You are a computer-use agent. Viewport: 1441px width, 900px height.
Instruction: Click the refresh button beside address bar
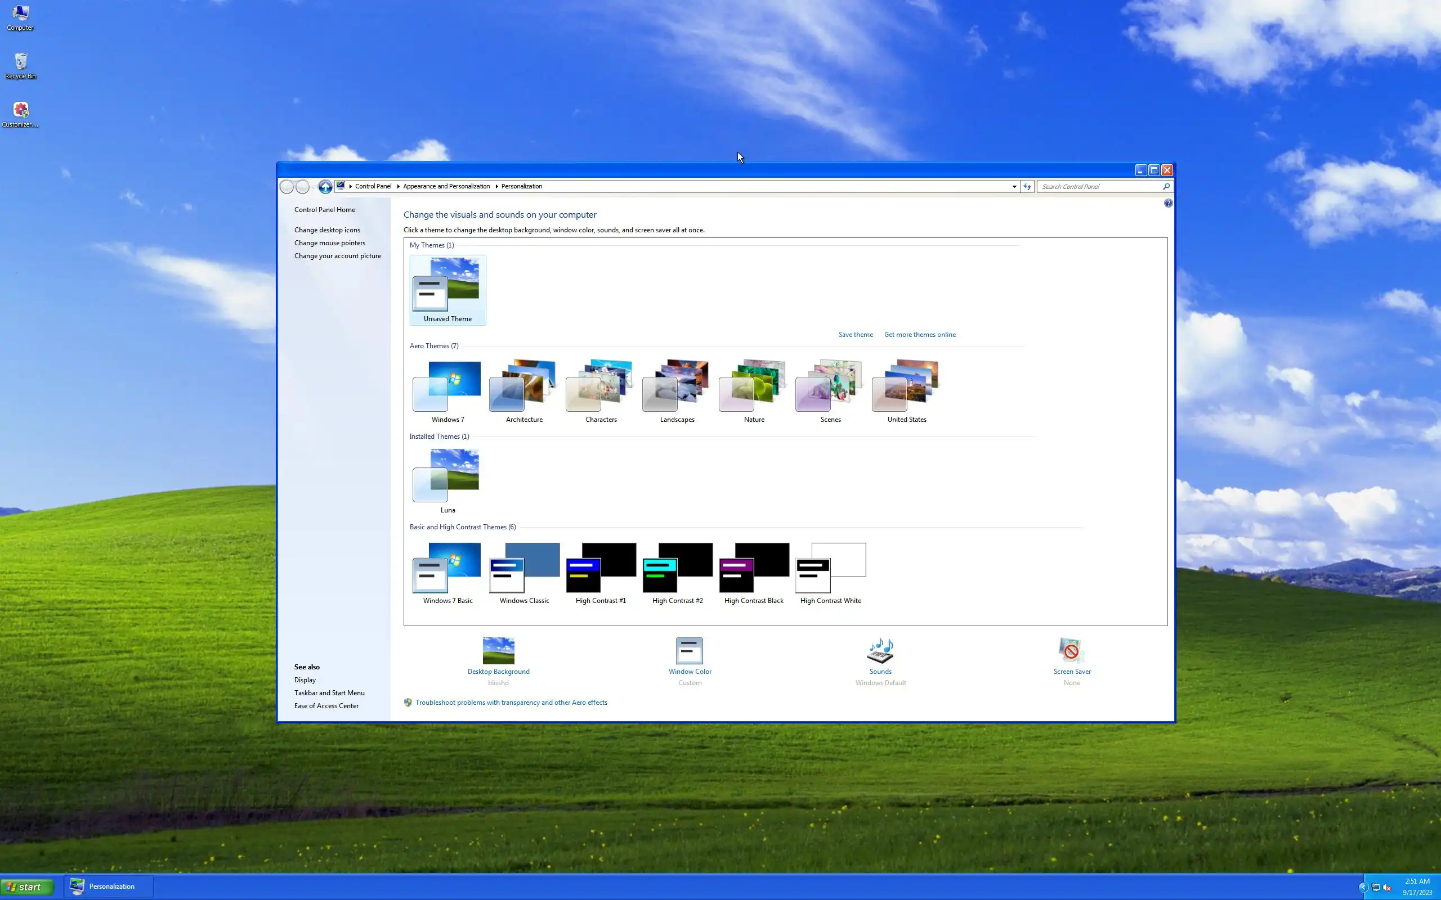(x=1027, y=187)
